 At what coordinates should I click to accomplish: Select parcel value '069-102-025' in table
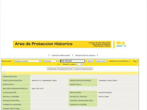tap(38, 89)
